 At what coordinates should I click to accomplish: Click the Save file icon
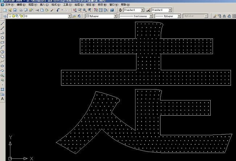pos(15,10)
